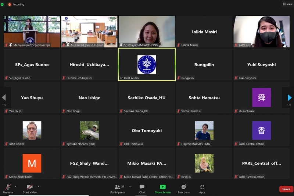Select Sonthaya SAMPAOTHONG's video tile
The width and height of the screenshot is (294, 196).
click(147, 31)
